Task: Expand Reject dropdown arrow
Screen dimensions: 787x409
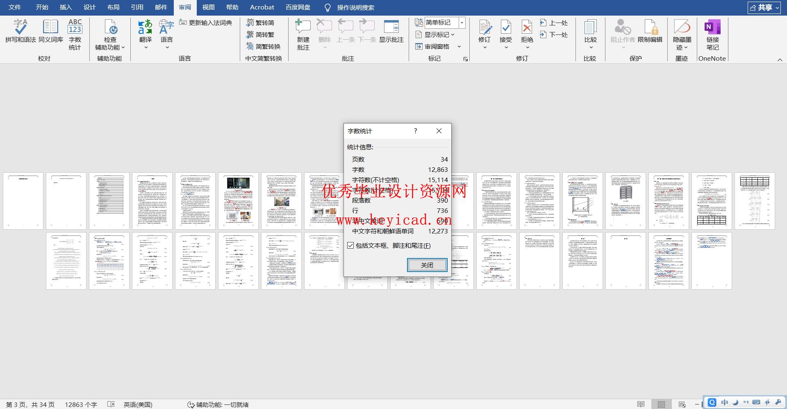Action: (528, 48)
